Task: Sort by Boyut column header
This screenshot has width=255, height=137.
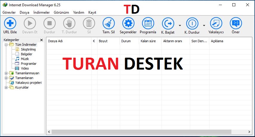Action: click(x=108, y=41)
